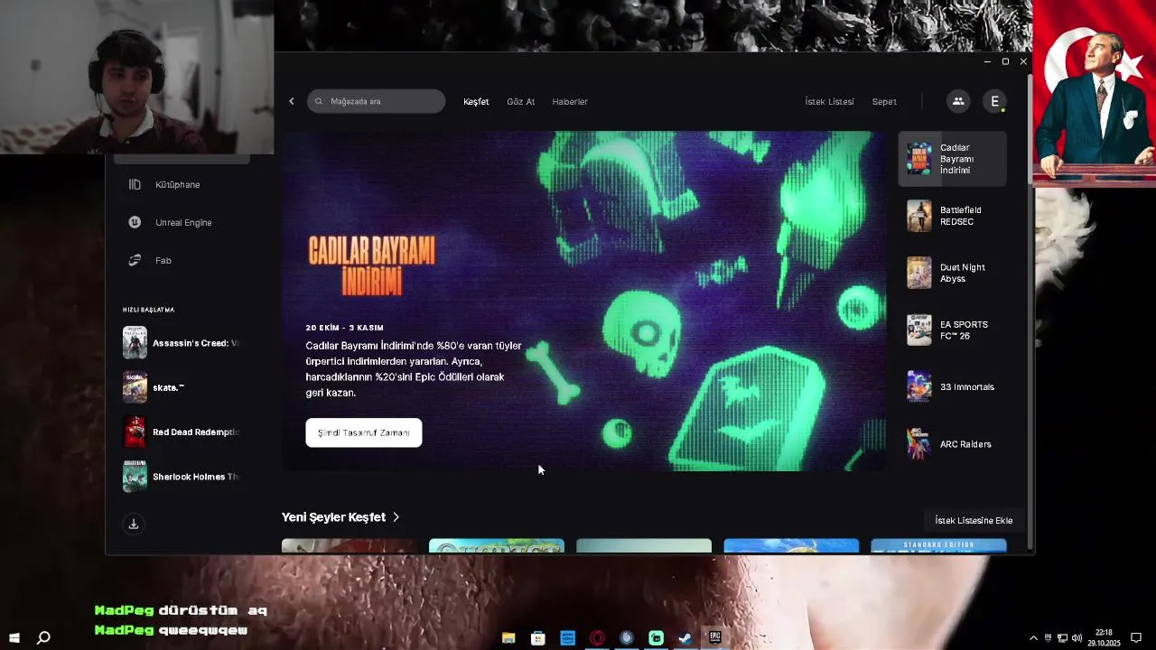Open the Göz At tab
This screenshot has width=1156, height=650.
pyautogui.click(x=520, y=102)
